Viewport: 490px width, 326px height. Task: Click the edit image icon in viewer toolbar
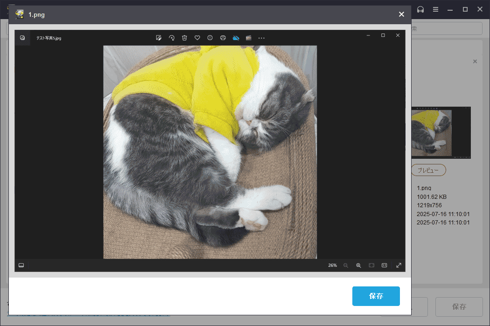tap(159, 38)
